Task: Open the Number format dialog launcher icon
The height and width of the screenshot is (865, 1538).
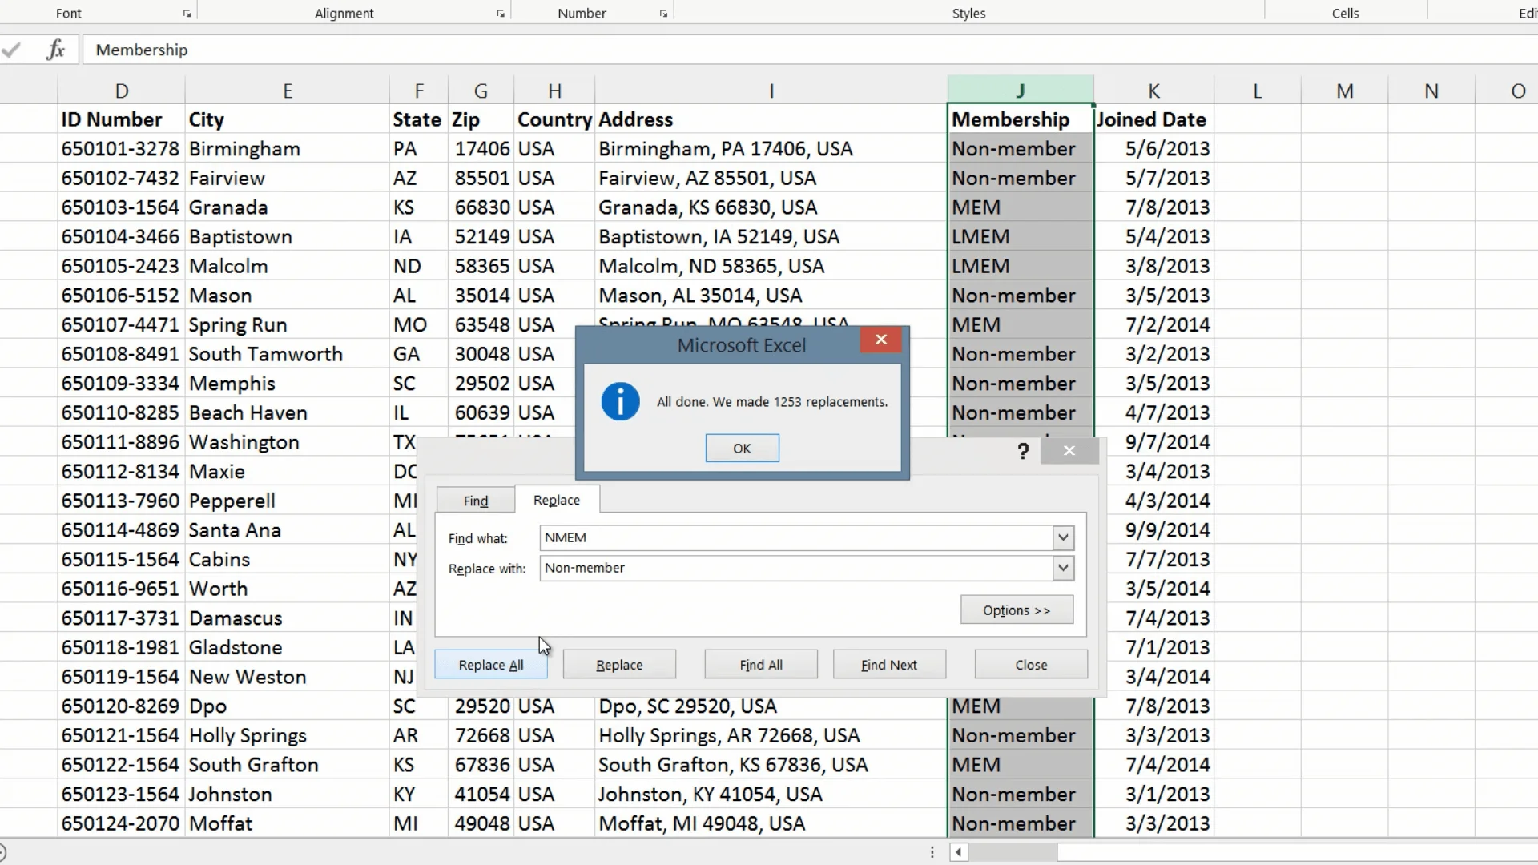Action: (x=663, y=14)
